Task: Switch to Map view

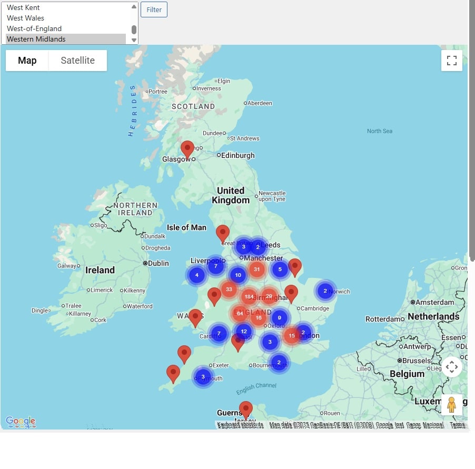Action: 27,61
